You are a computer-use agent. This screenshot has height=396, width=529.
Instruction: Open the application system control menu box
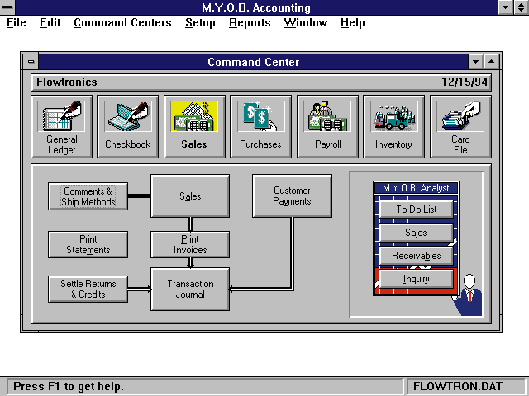(x=9, y=7)
